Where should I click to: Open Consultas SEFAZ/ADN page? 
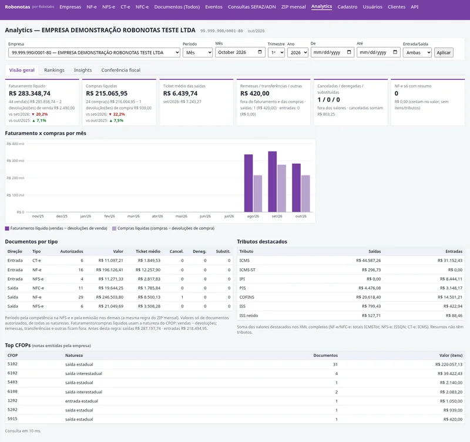pyautogui.click(x=252, y=7)
